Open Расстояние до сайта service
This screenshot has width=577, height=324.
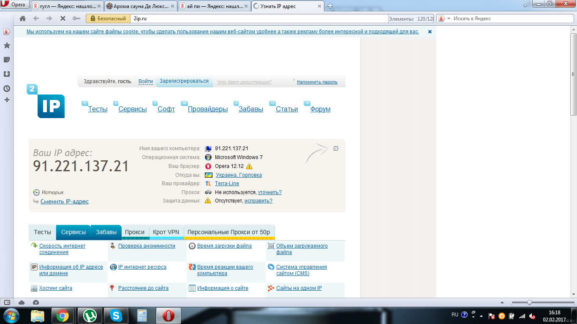pyautogui.click(x=143, y=288)
